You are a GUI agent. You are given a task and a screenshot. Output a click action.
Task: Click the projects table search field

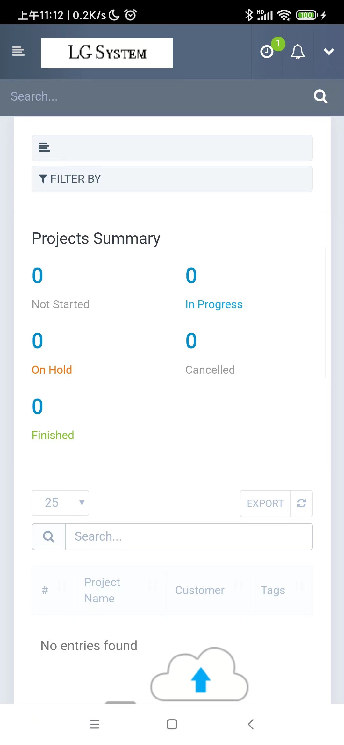pyautogui.click(x=189, y=536)
